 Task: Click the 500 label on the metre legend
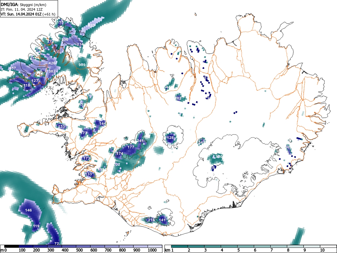coord(79,250)
